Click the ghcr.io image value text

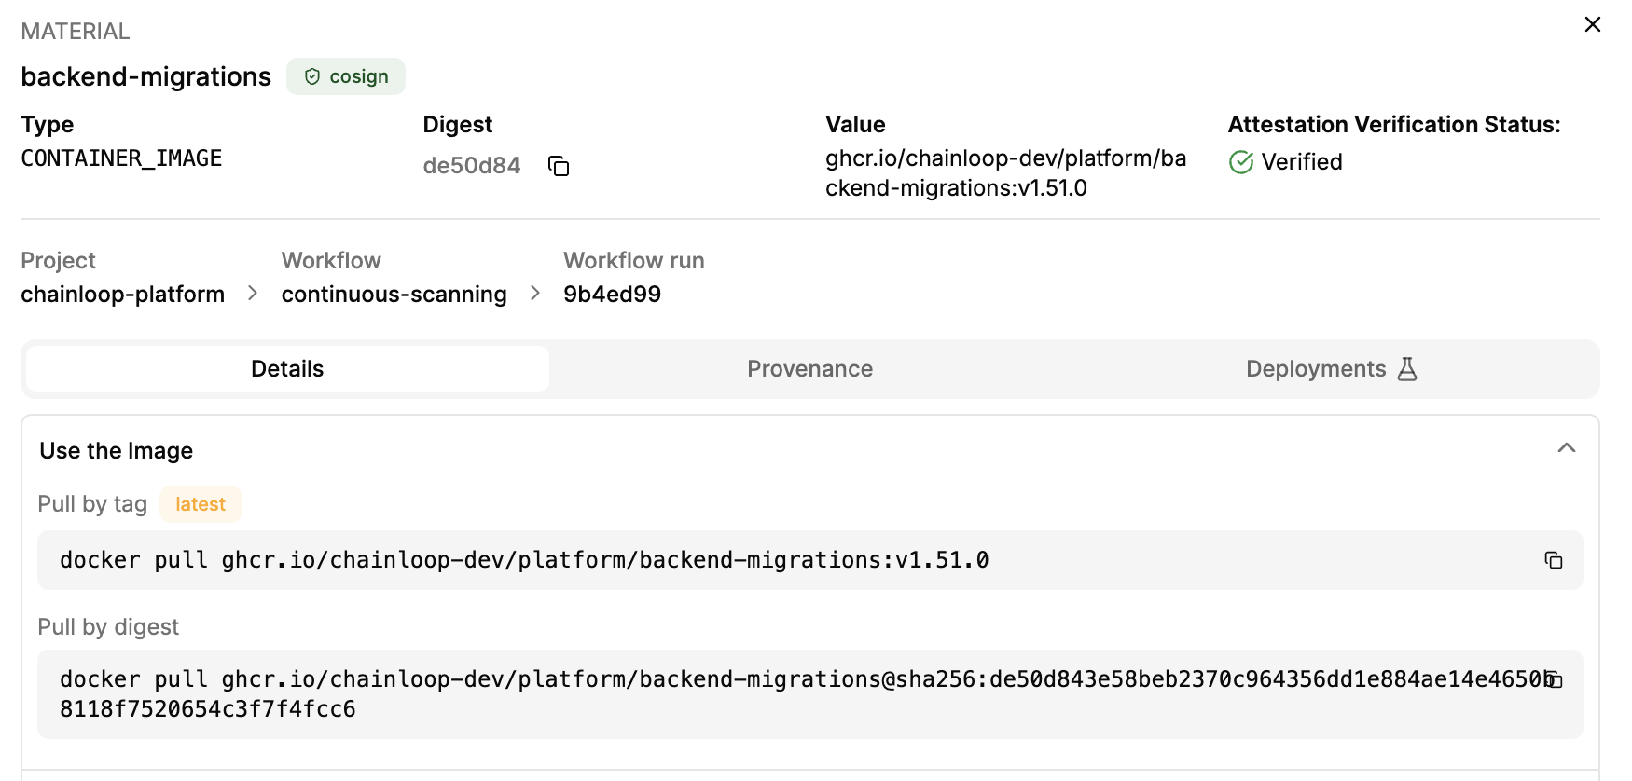1005,173
